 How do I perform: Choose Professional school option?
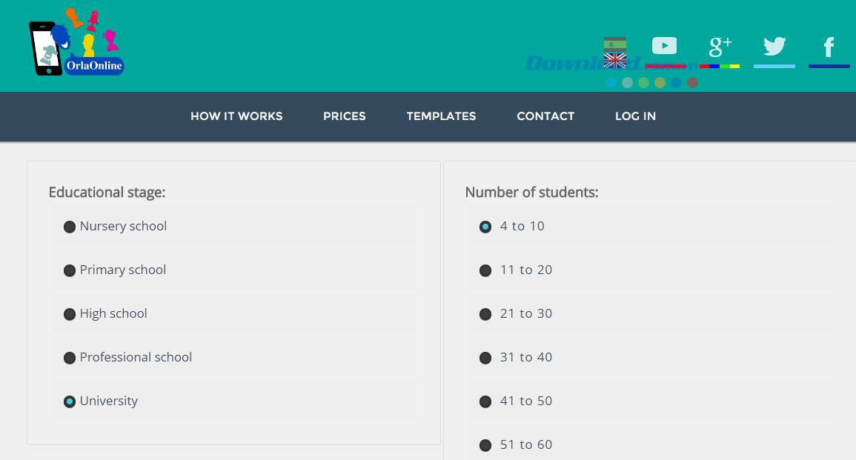point(70,358)
